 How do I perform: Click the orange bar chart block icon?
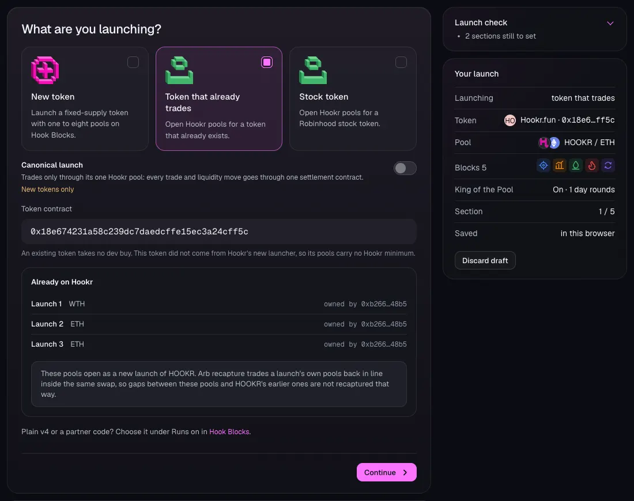[x=560, y=165]
